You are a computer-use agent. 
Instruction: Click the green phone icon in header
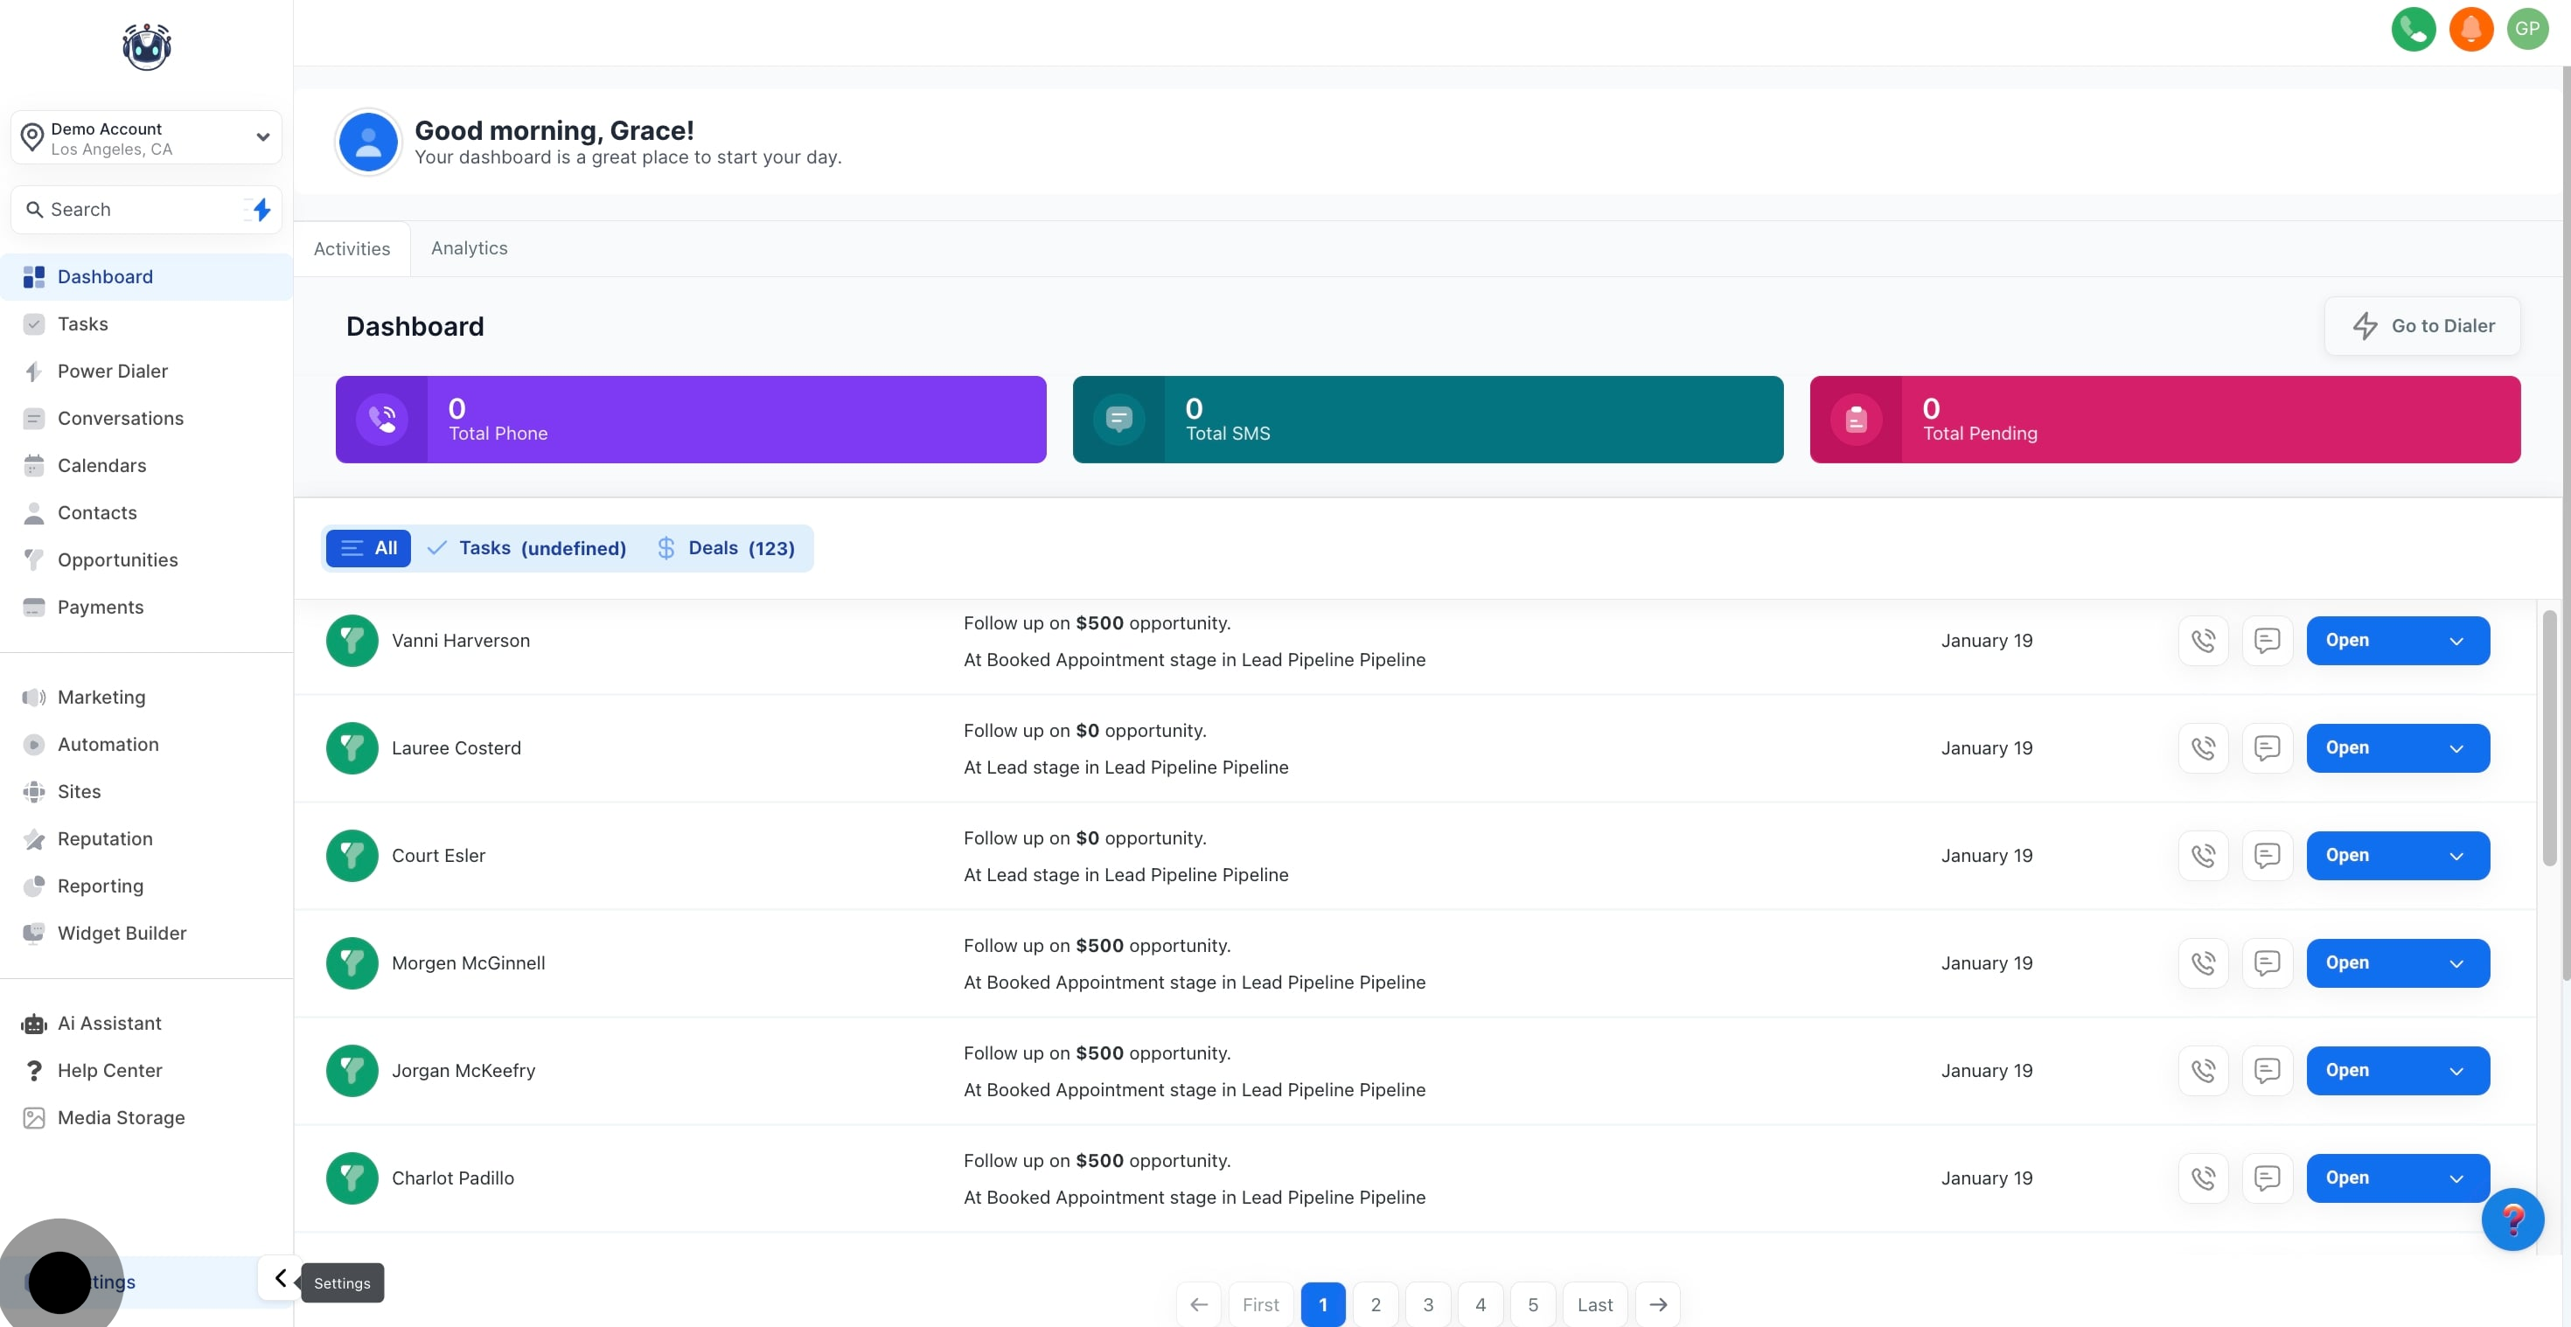[2413, 29]
